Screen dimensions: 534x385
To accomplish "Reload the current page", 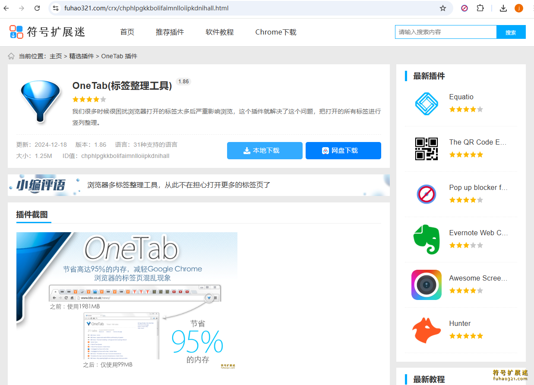I will [37, 8].
